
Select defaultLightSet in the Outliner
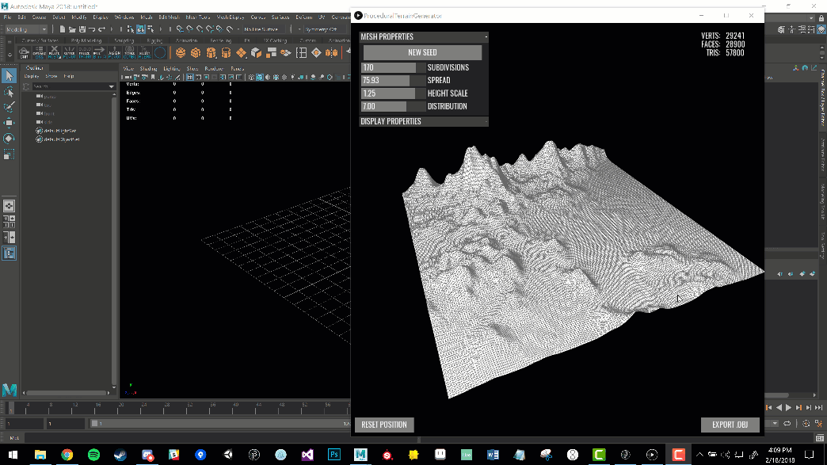tap(59, 131)
